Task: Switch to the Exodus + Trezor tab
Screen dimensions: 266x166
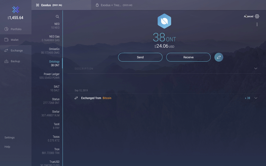Action: point(114,5)
